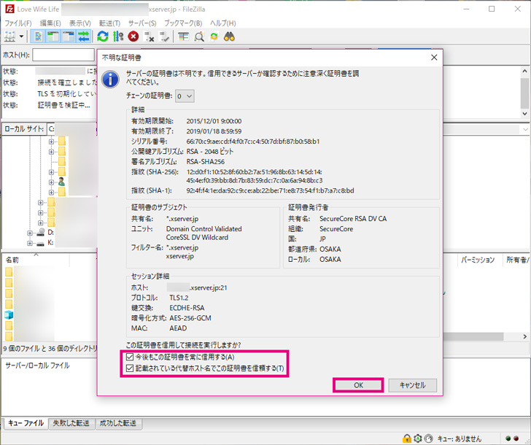Click the refresh file lists icon
Viewport: 531px width, 445px height.
(x=102, y=36)
